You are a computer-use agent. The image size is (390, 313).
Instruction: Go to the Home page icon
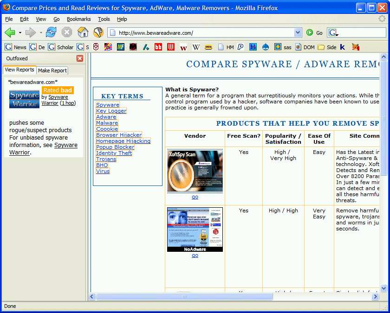83,32
